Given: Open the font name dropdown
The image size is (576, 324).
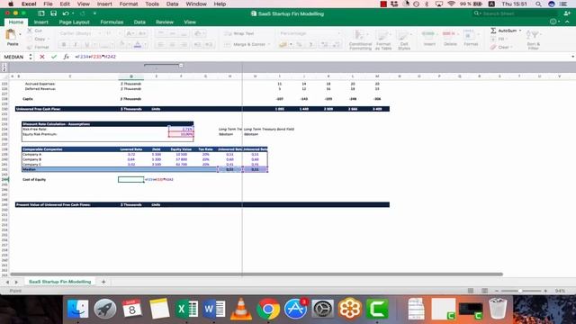Looking at the screenshot, I should (99, 33).
